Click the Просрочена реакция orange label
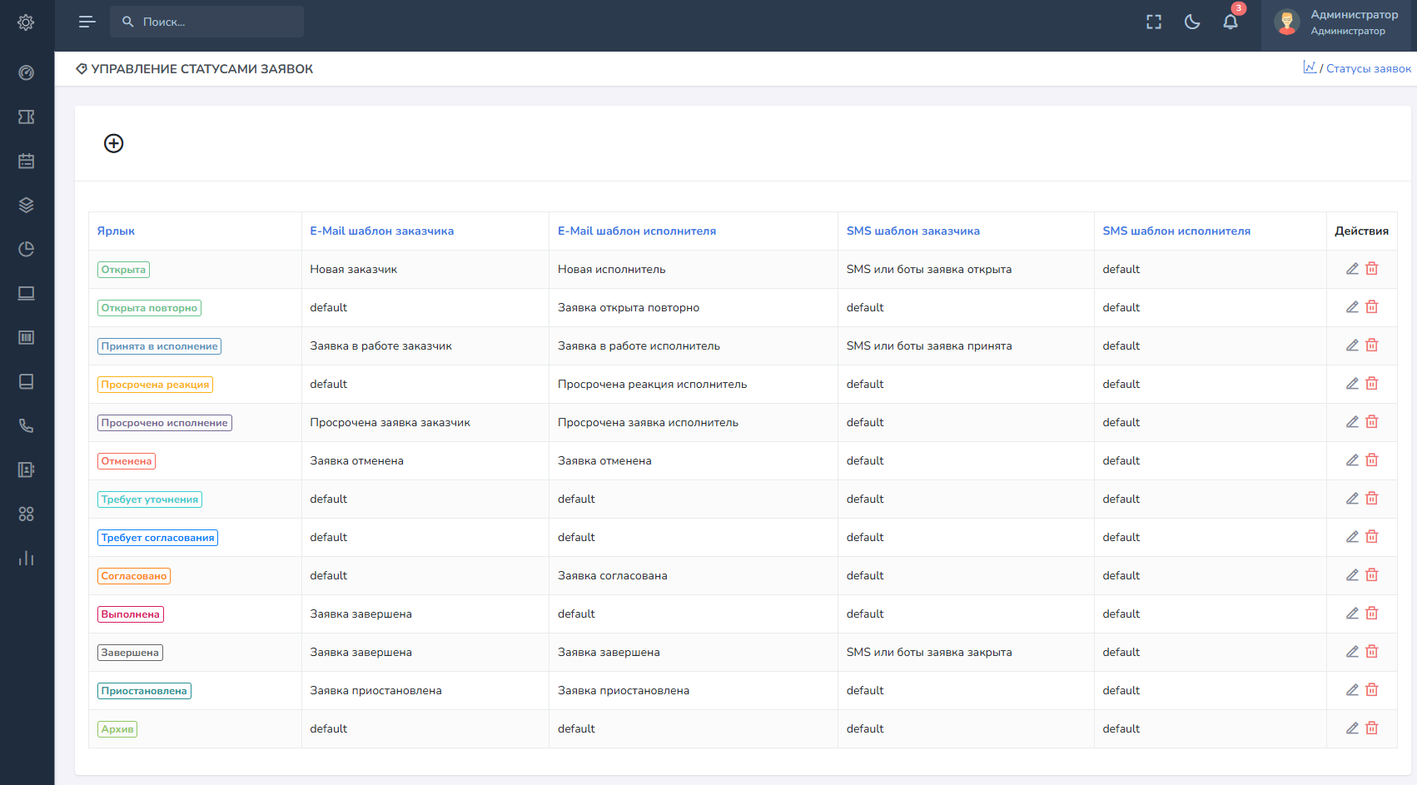This screenshot has height=785, width=1417. click(155, 385)
